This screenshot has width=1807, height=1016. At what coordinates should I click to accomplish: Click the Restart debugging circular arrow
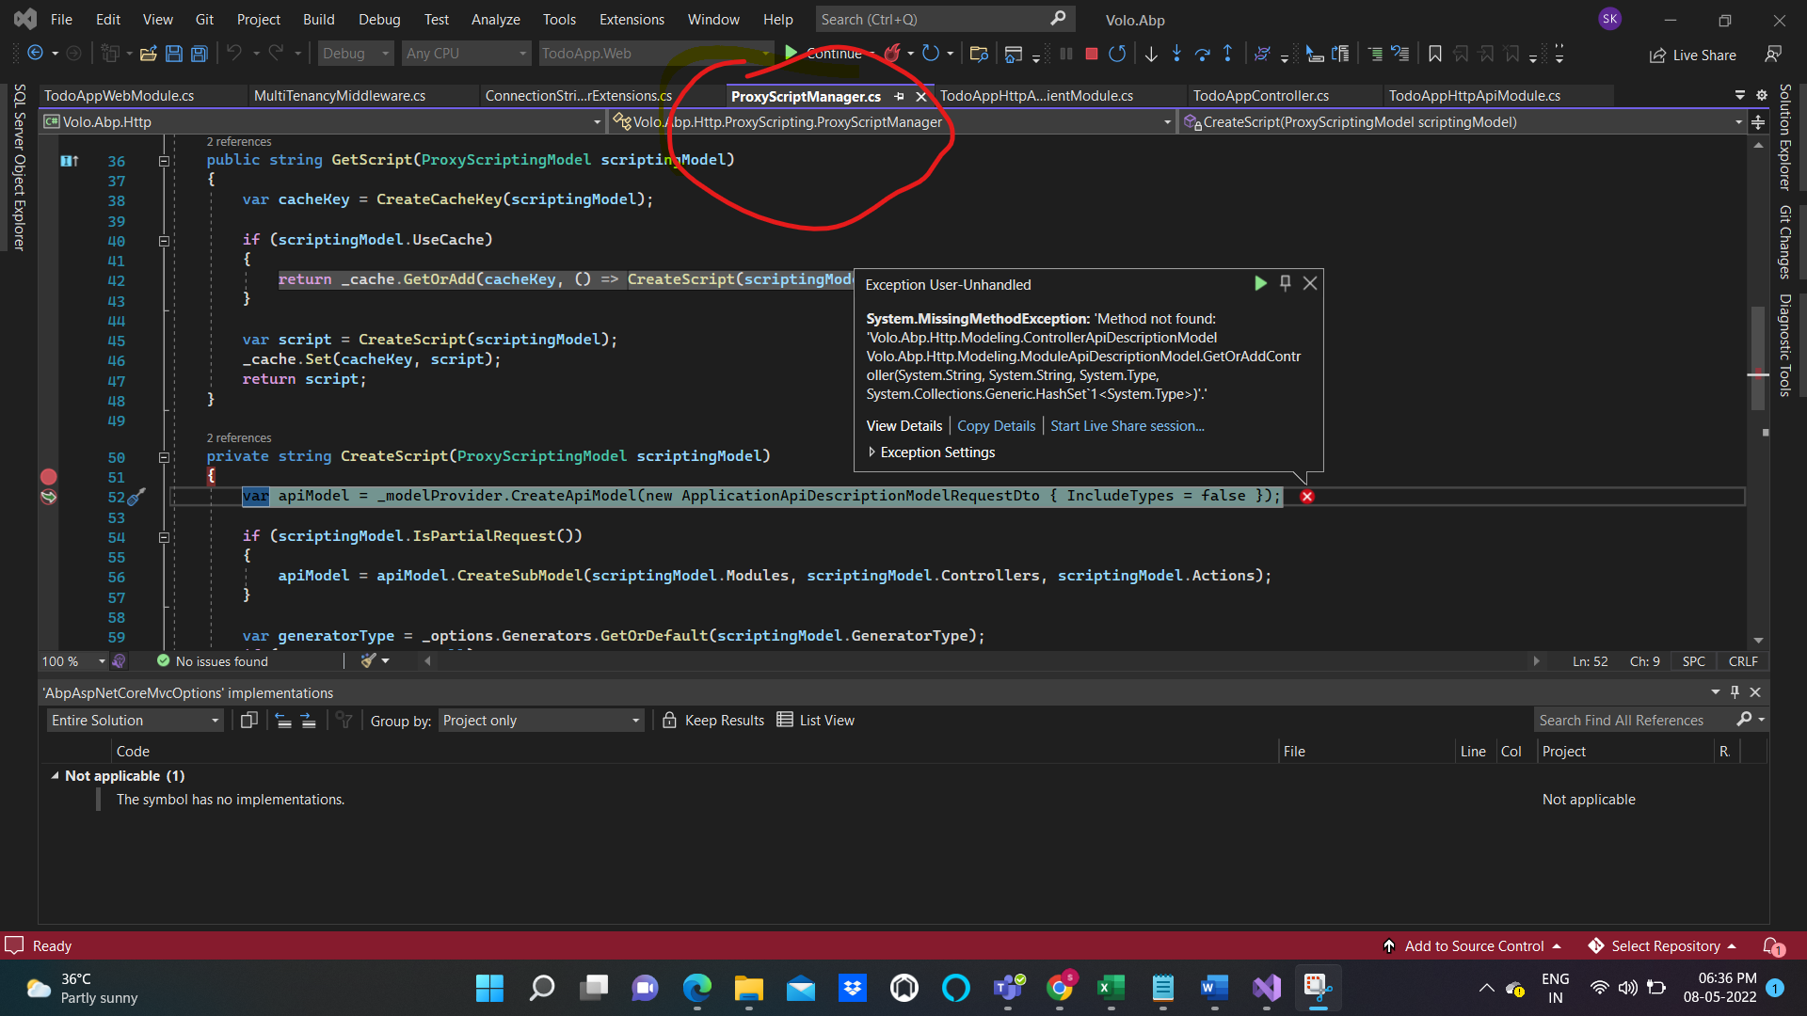[1117, 54]
